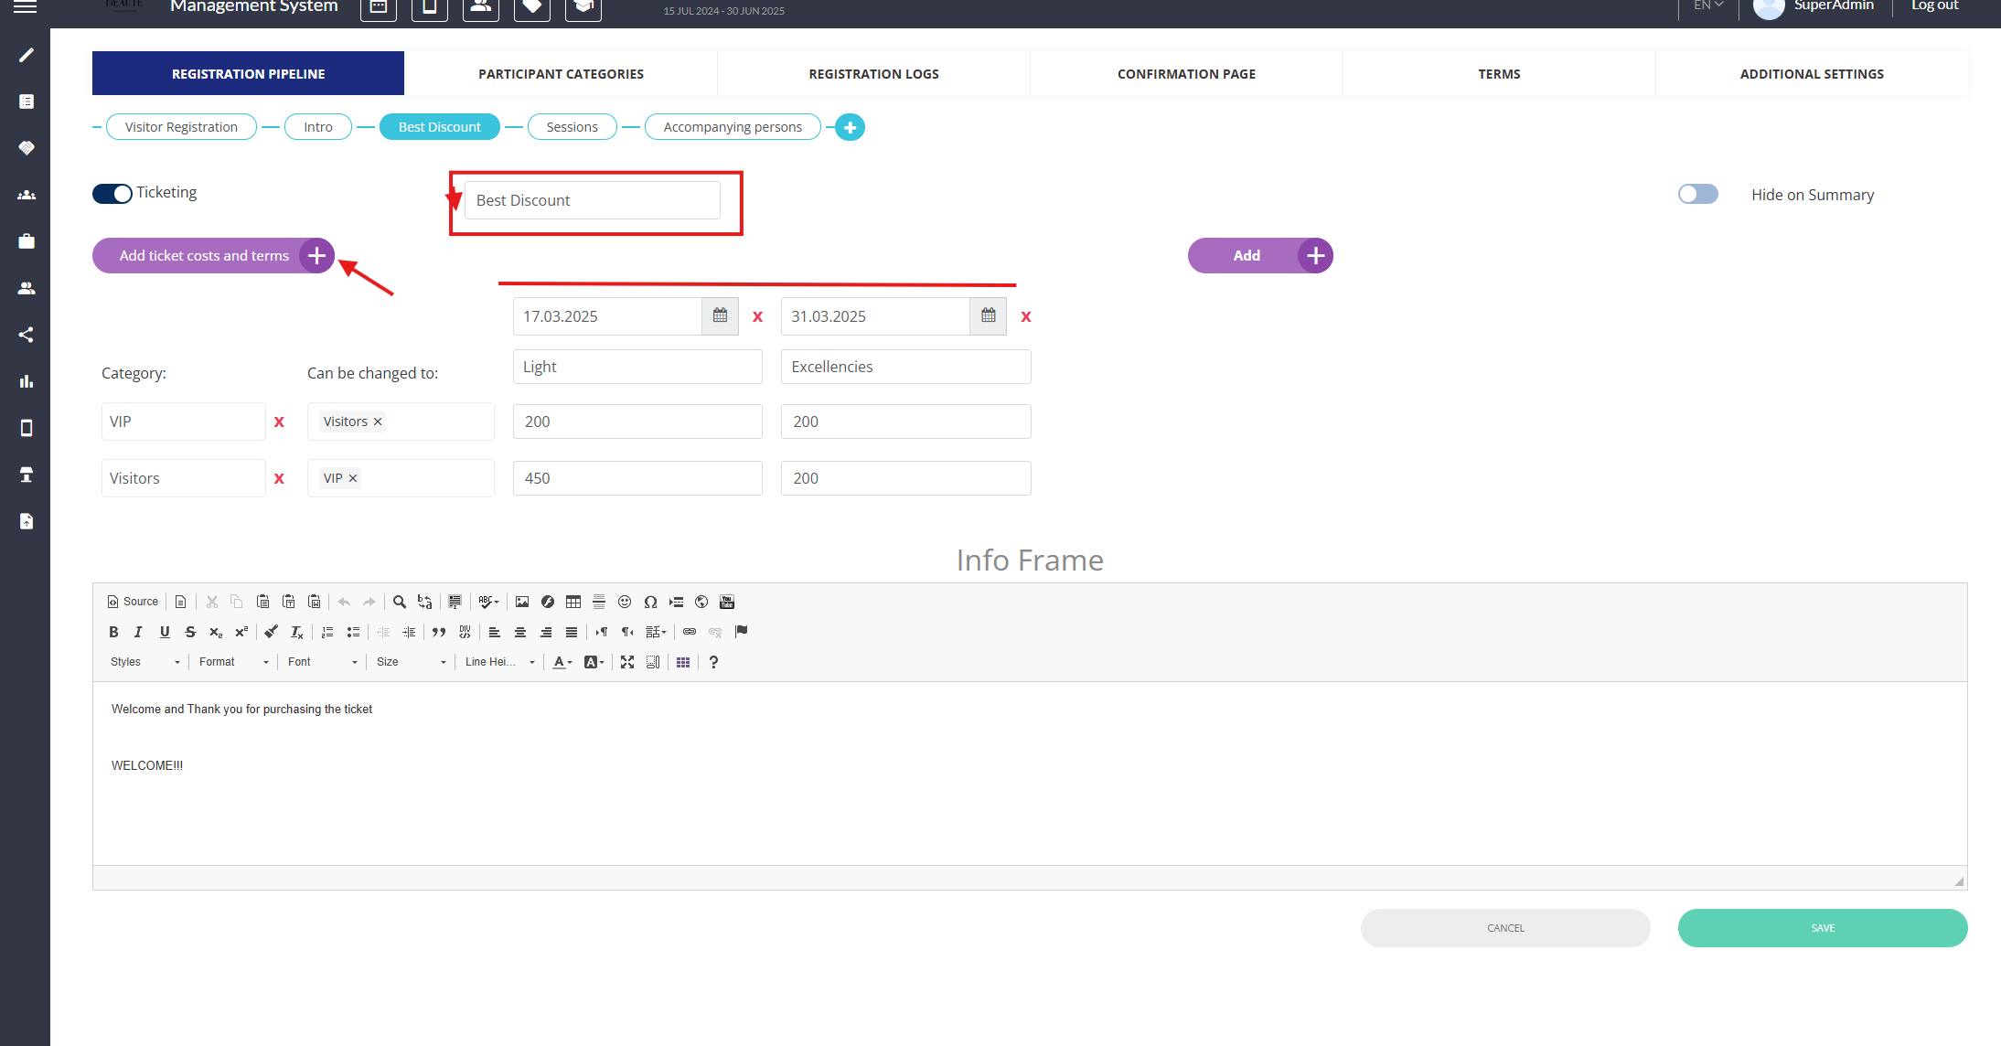Open calendar picker for 17.03.2025 date

tap(720, 316)
